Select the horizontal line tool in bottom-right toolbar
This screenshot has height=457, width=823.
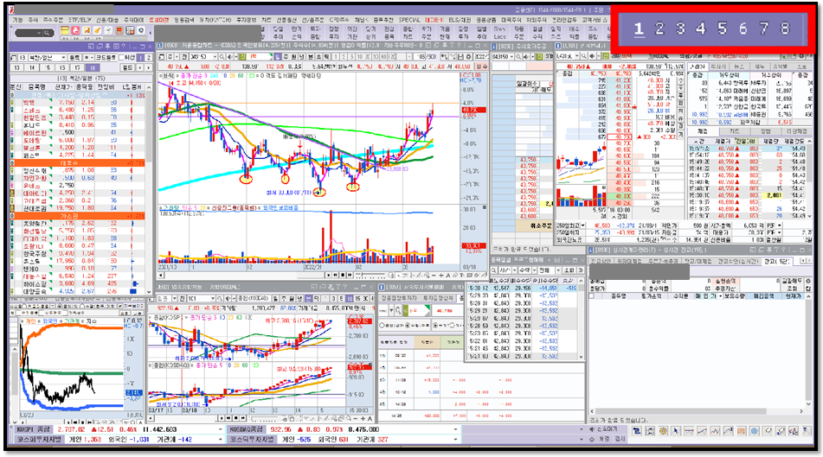click(x=689, y=431)
